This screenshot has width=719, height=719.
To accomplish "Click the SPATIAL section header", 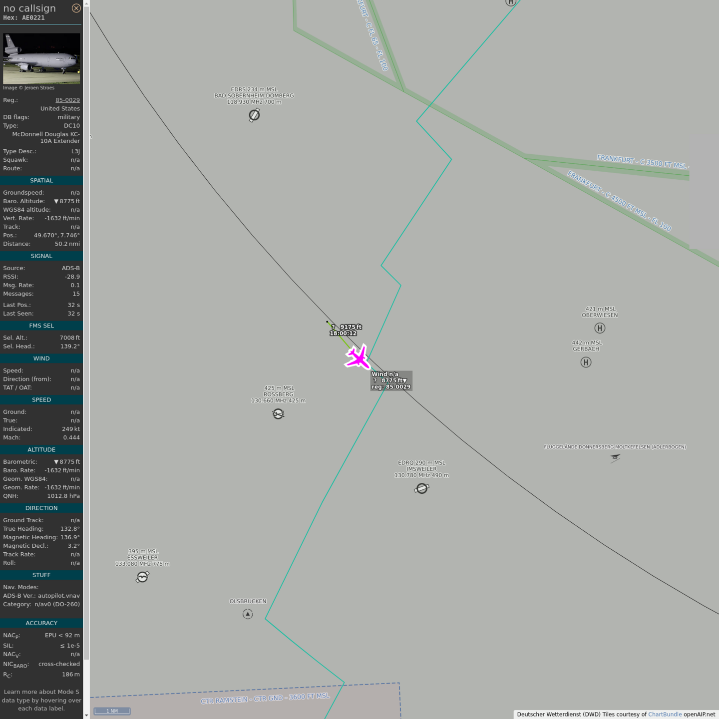I will point(41,180).
